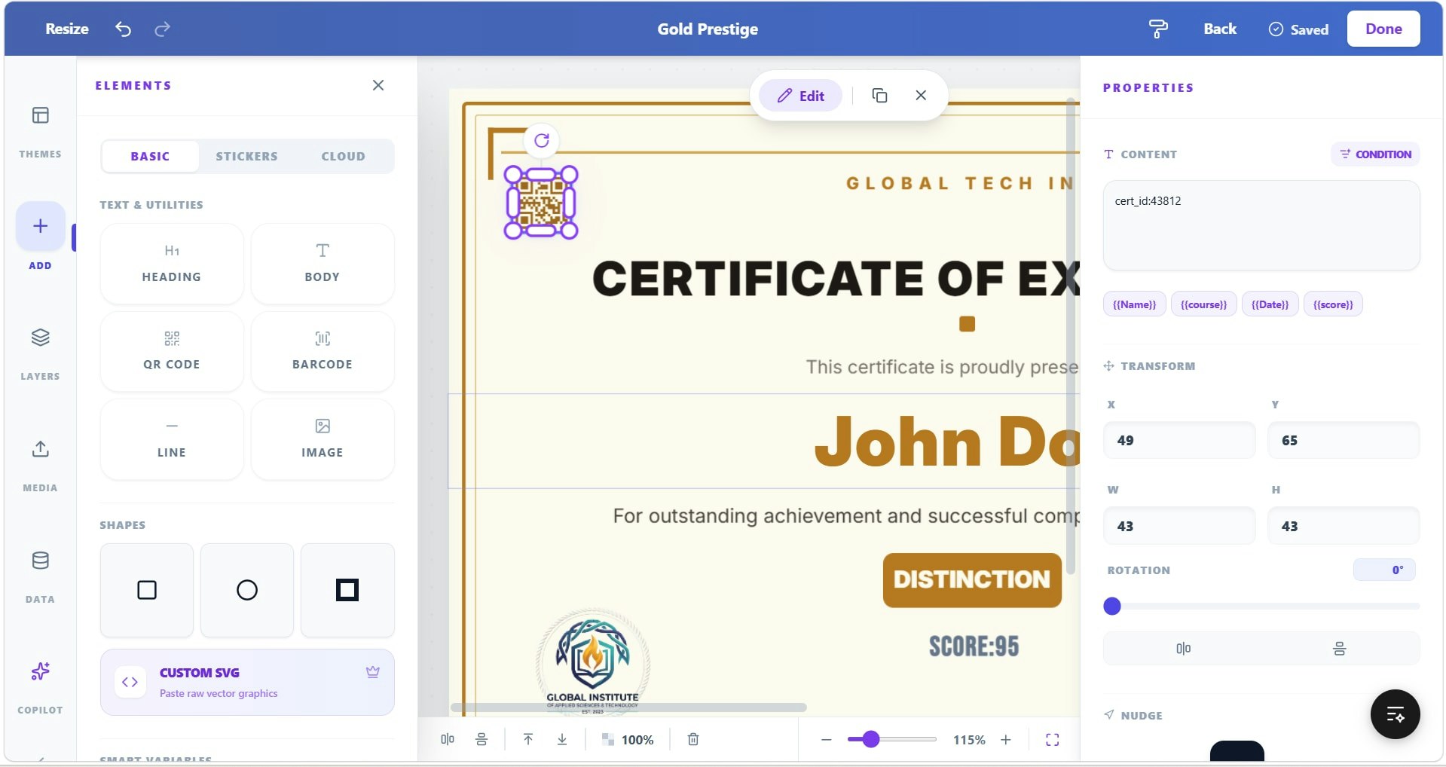The width and height of the screenshot is (1446, 767).
Task: Zoom out with the minus button
Action: (826, 740)
